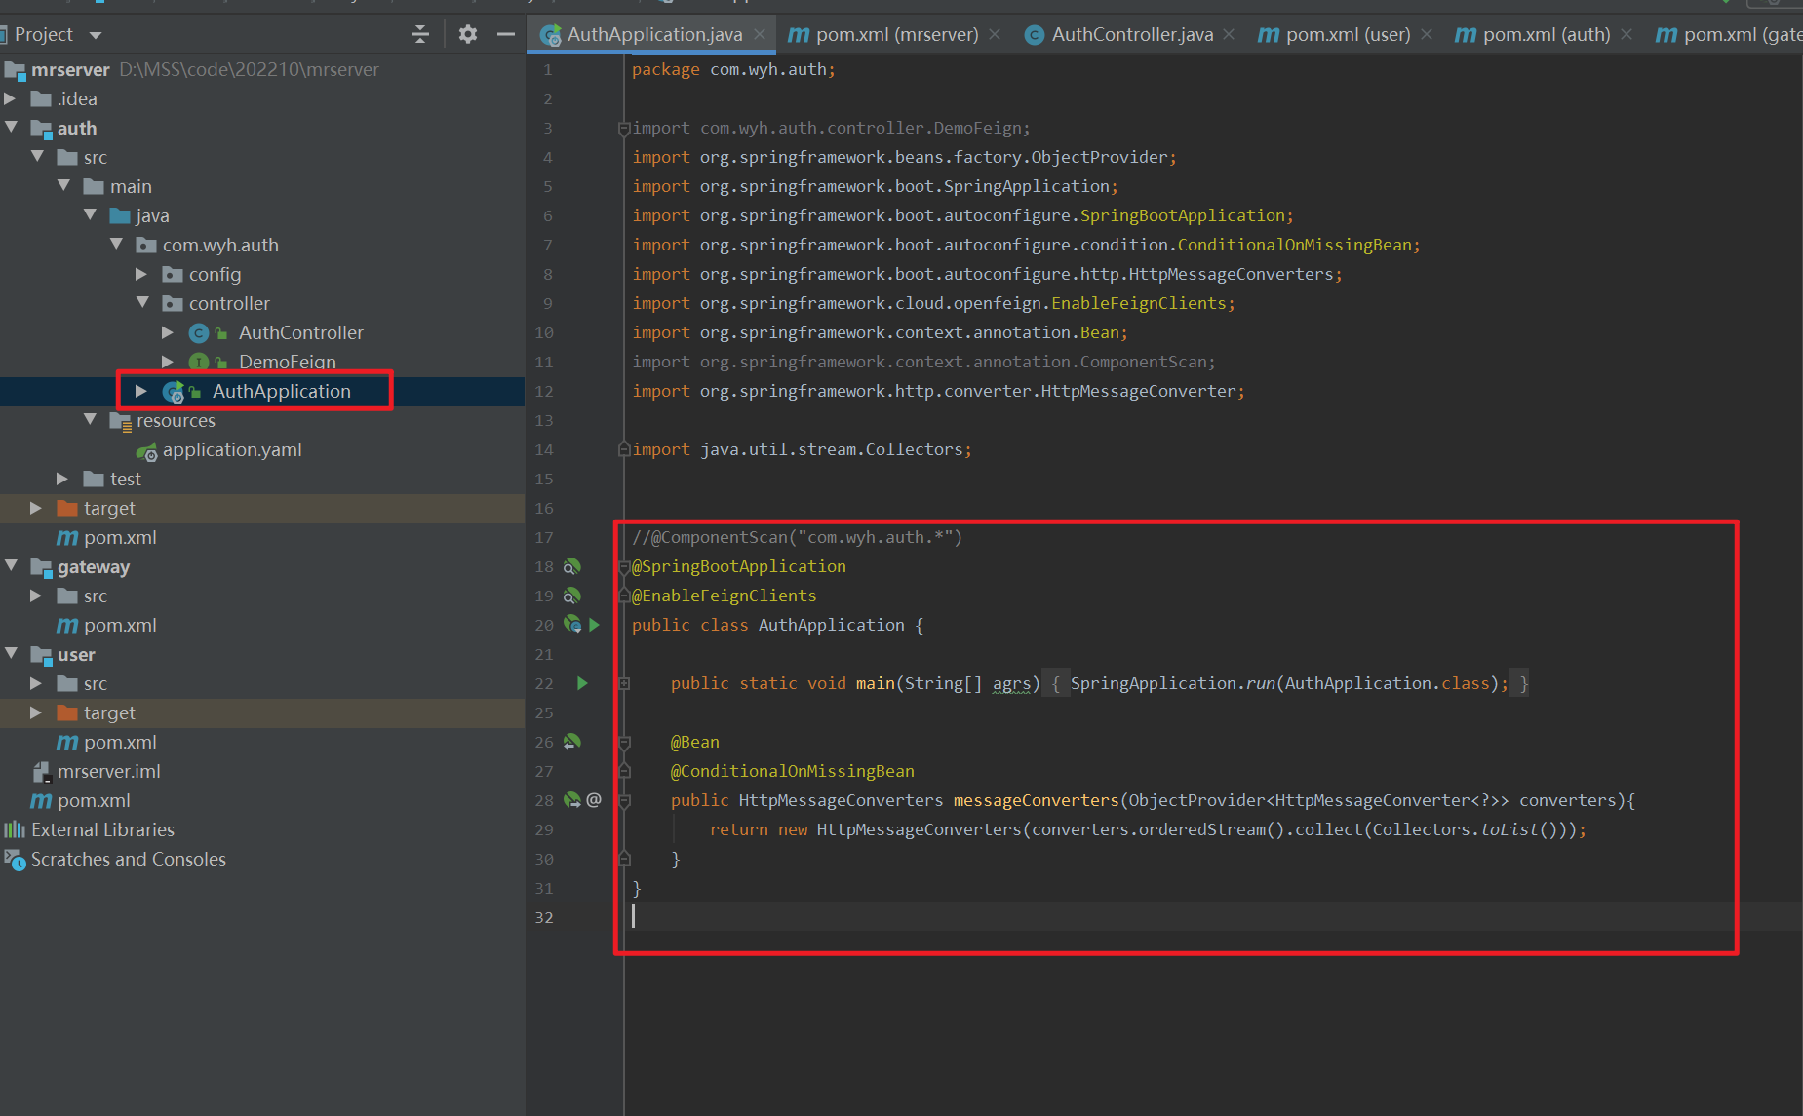The image size is (1803, 1116).
Task: Click the External Libraries icon
Action: pos(15,830)
